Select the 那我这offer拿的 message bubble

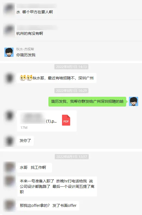coord(48,205)
